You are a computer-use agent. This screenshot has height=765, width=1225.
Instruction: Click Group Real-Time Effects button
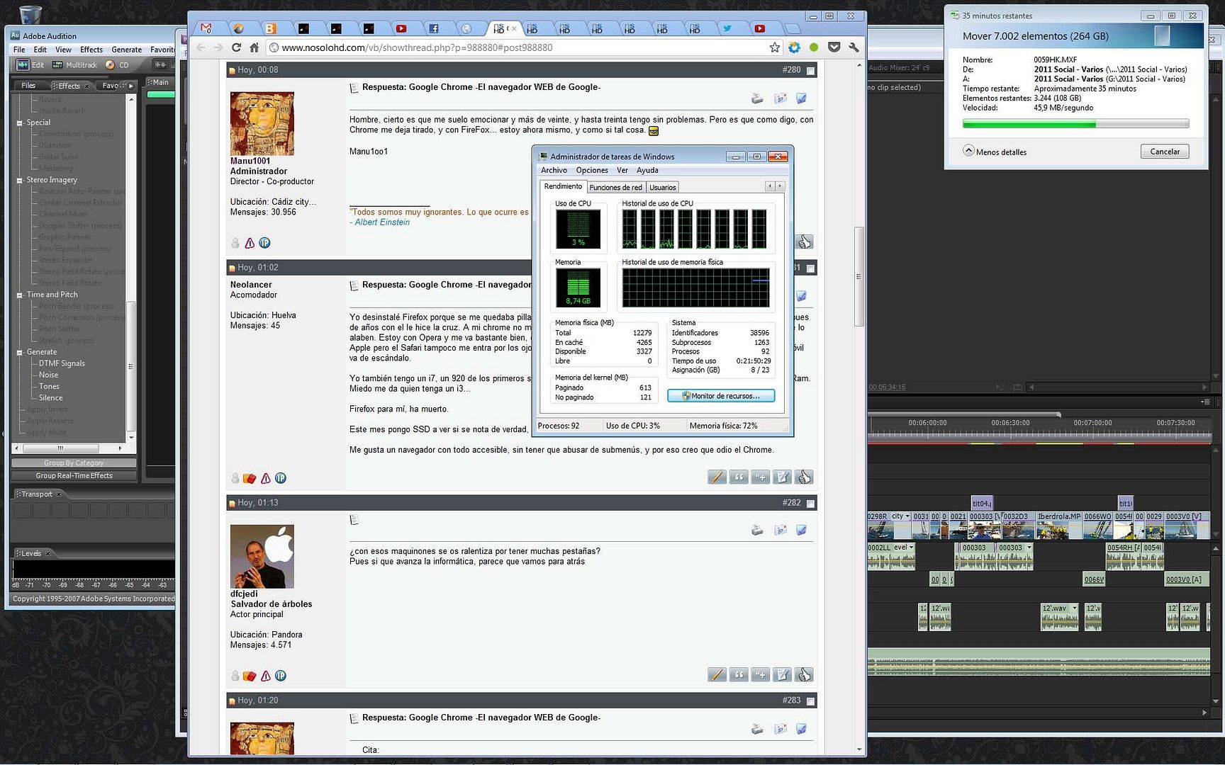74,476
